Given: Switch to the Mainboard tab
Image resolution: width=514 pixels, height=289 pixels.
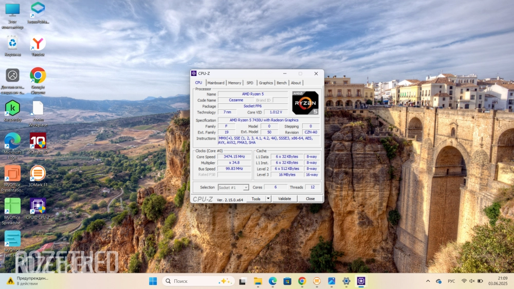Looking at the screenshot, I should pyautogui.click(x=216, y=83).
